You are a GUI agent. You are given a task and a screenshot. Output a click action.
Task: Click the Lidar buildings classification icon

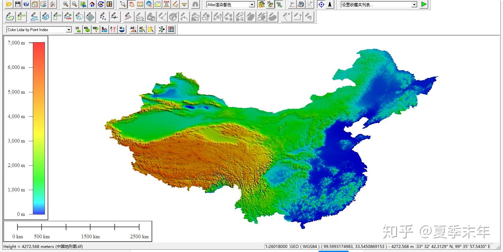coord(104,29)
